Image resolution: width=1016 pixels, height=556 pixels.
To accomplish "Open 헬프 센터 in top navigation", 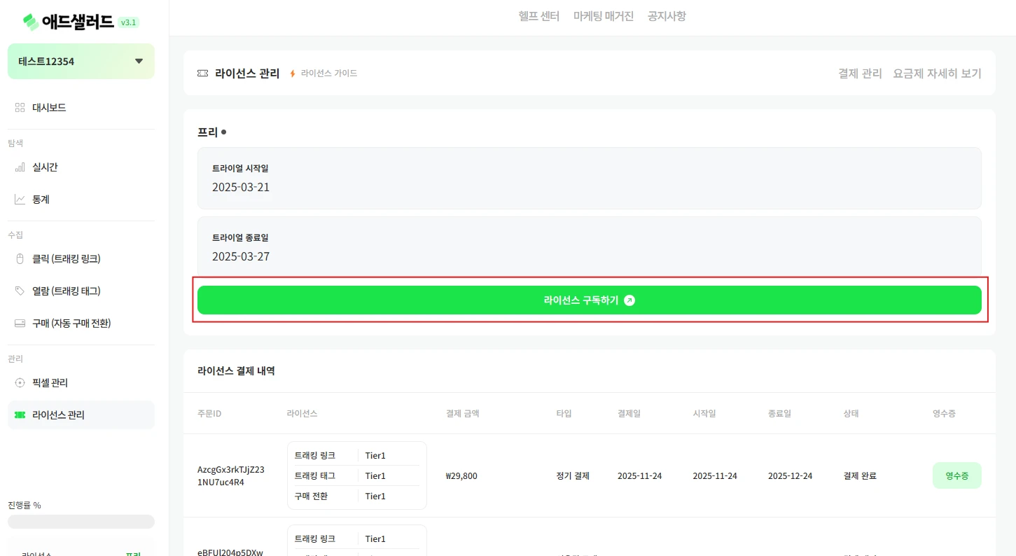I will point(538,16).
